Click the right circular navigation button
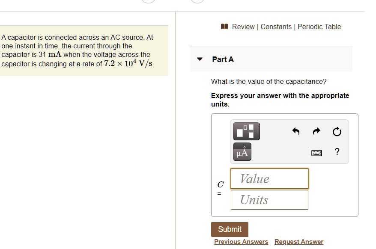Viewport: 376px width, 249px height. [x=197, y=1]
